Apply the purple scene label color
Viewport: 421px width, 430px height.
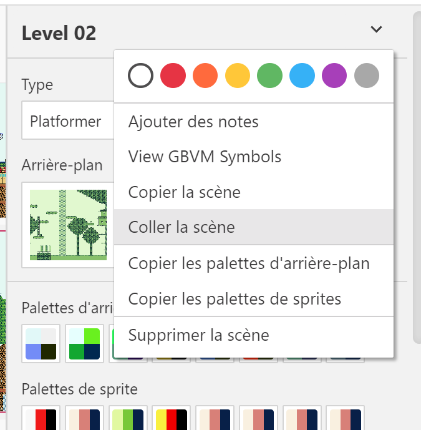click(x=334, y=76)
